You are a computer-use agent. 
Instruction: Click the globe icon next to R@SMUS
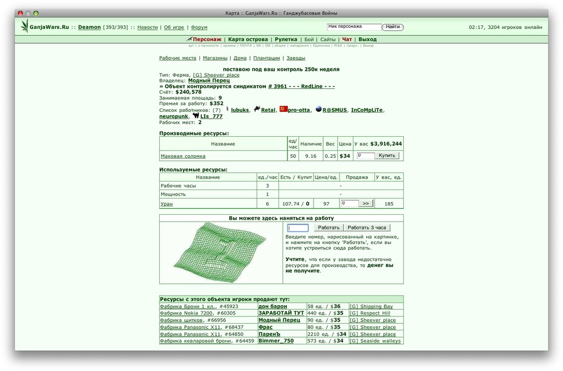coord(318,109)
